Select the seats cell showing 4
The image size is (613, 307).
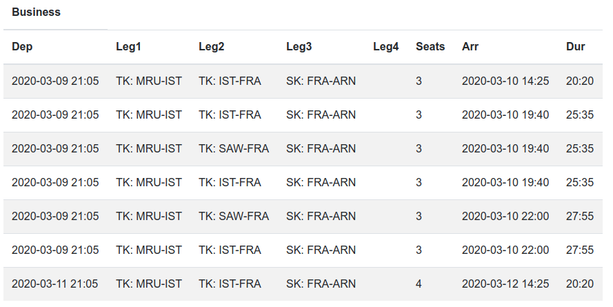(x=419, y=284)
